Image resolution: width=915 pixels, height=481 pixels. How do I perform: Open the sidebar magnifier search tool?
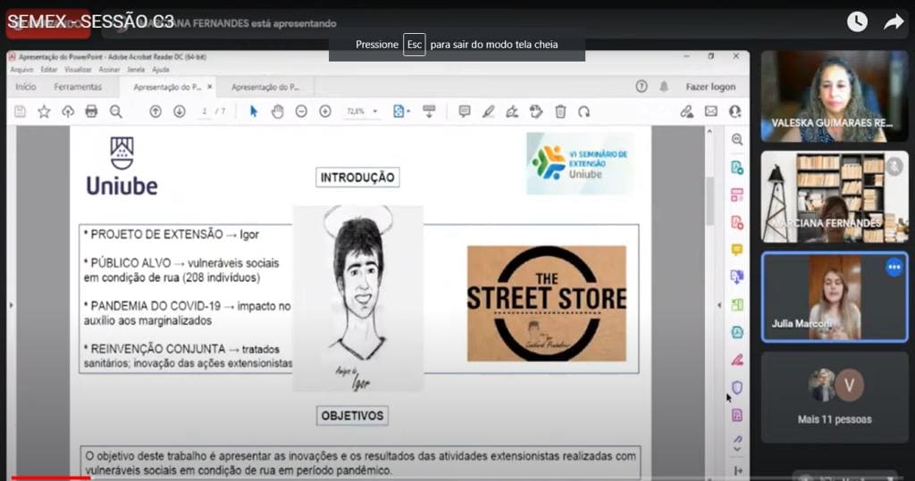coord(737,139)
